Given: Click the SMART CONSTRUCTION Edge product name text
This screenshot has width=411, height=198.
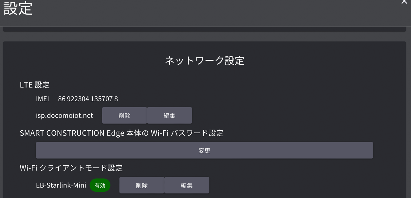Looking at the screenshot, I should coord(62,133).
